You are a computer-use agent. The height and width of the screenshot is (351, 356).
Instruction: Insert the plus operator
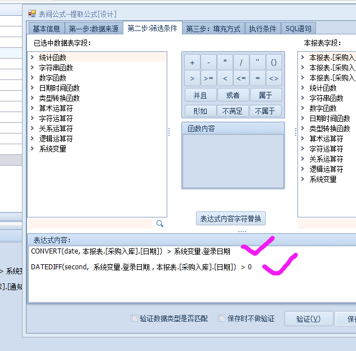193,63
